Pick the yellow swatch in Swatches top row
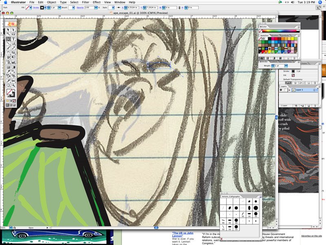Viewport: 326px width, 245px height. point(292,39)
